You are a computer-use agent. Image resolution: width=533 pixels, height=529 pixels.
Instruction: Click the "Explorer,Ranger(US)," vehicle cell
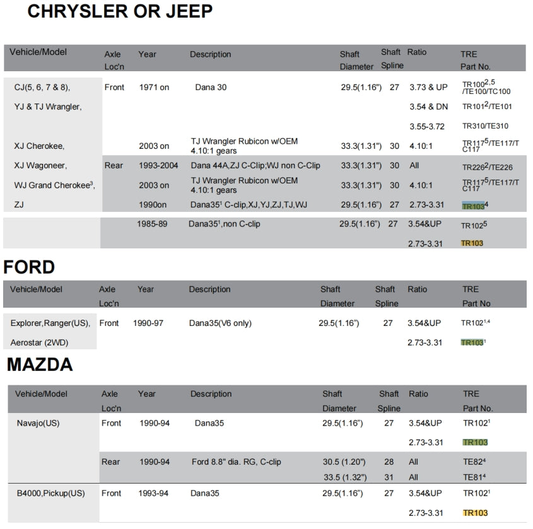[x=50, y=323]
